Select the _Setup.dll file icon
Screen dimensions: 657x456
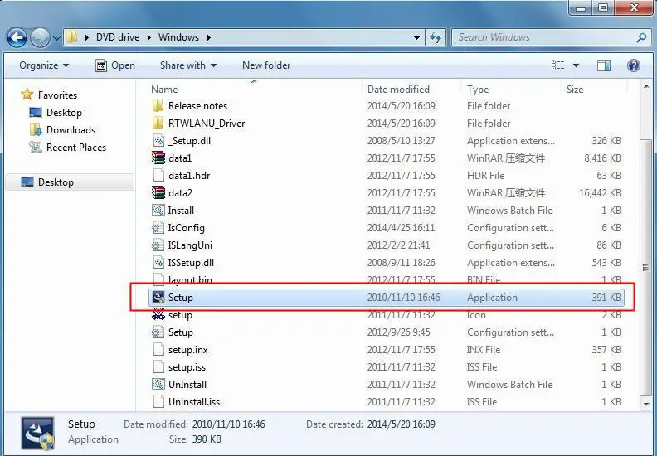[158, 141]
